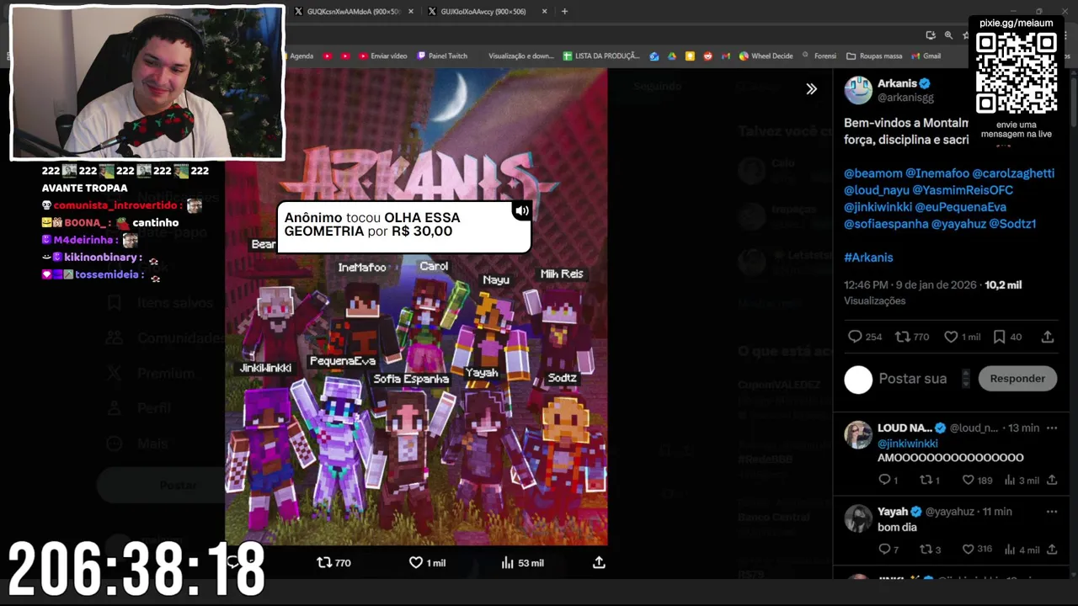Click the streamer webcam overlay
Viewport: 1078px width, 606px height.
(x=147, y=82)
